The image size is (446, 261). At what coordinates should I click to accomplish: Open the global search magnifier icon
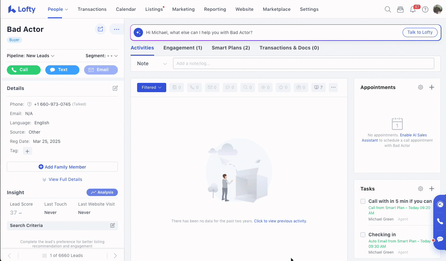[x=388, y=9]
